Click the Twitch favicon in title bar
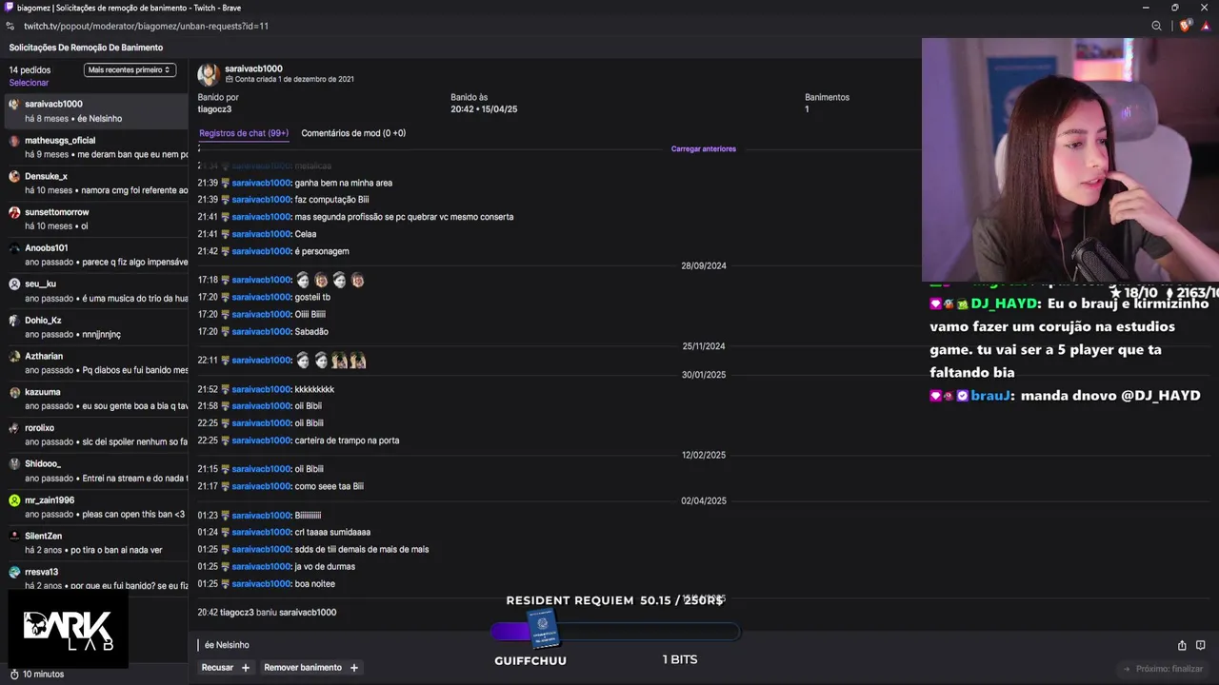The width and height of the screenshot is (1219, 685). point(9,8)
